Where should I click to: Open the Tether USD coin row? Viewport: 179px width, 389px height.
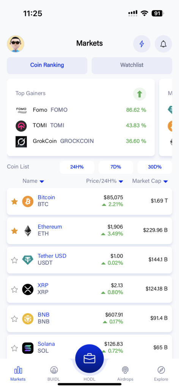(89, 260)
